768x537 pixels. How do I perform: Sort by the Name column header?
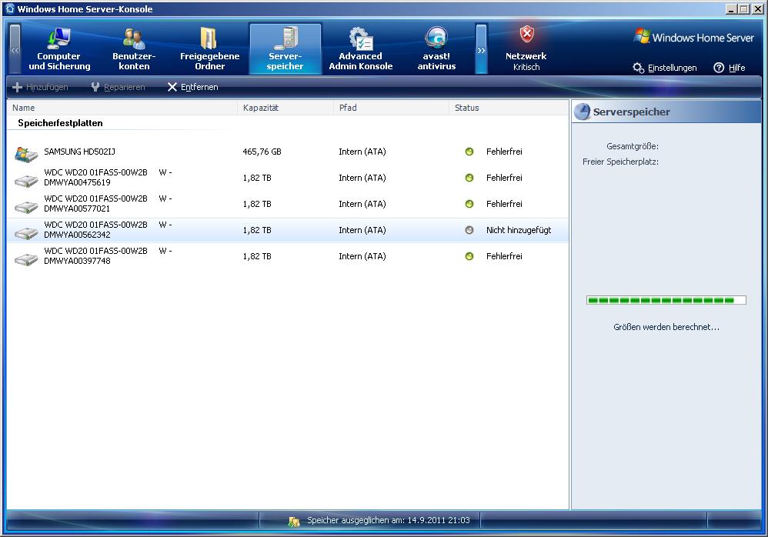pos(122,108)
